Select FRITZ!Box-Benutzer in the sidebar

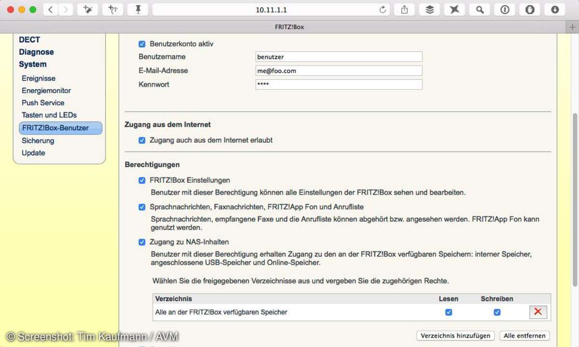coord(60,128)
